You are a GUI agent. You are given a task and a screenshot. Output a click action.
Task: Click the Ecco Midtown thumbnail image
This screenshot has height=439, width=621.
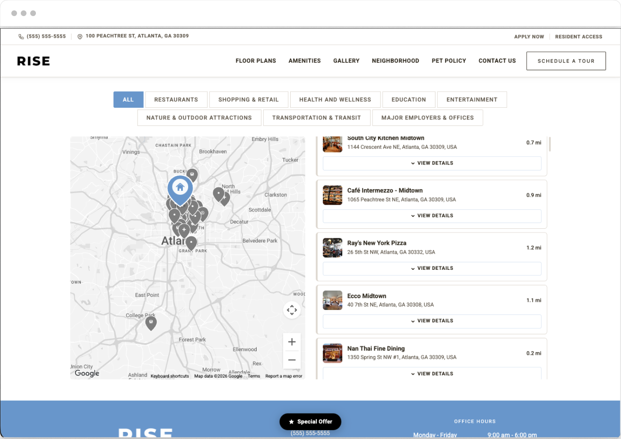(x=333, y=301)
